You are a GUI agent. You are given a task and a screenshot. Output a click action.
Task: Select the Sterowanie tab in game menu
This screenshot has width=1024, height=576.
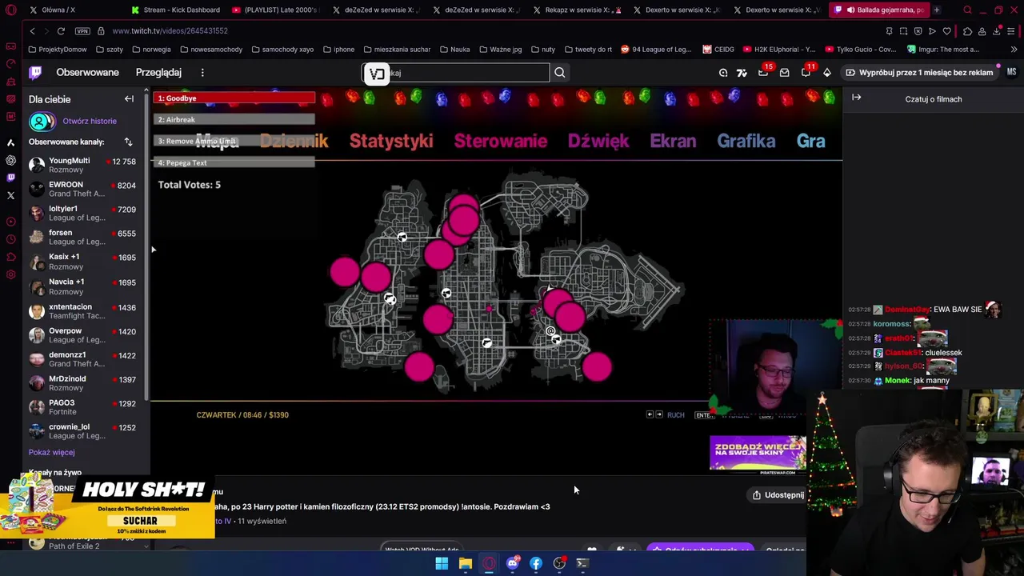click(x=501, y=142)
